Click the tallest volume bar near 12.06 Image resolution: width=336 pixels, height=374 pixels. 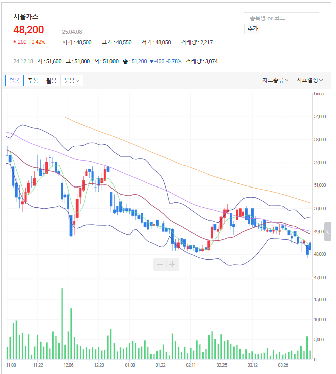click(62, 324)
